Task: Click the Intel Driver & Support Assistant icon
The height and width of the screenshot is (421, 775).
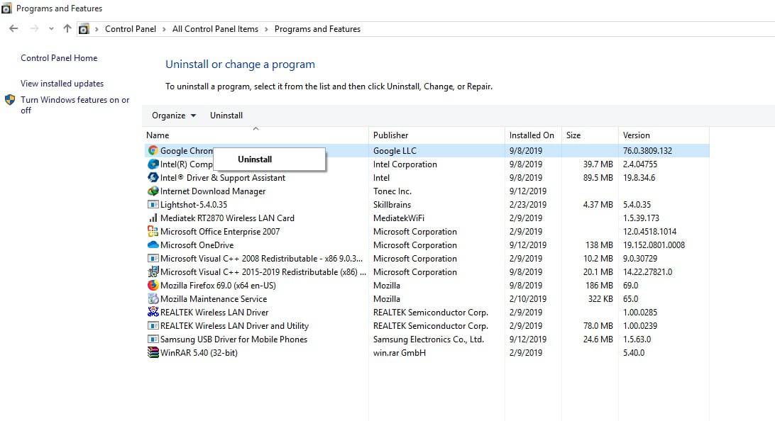Action: [x=153, y=178]
